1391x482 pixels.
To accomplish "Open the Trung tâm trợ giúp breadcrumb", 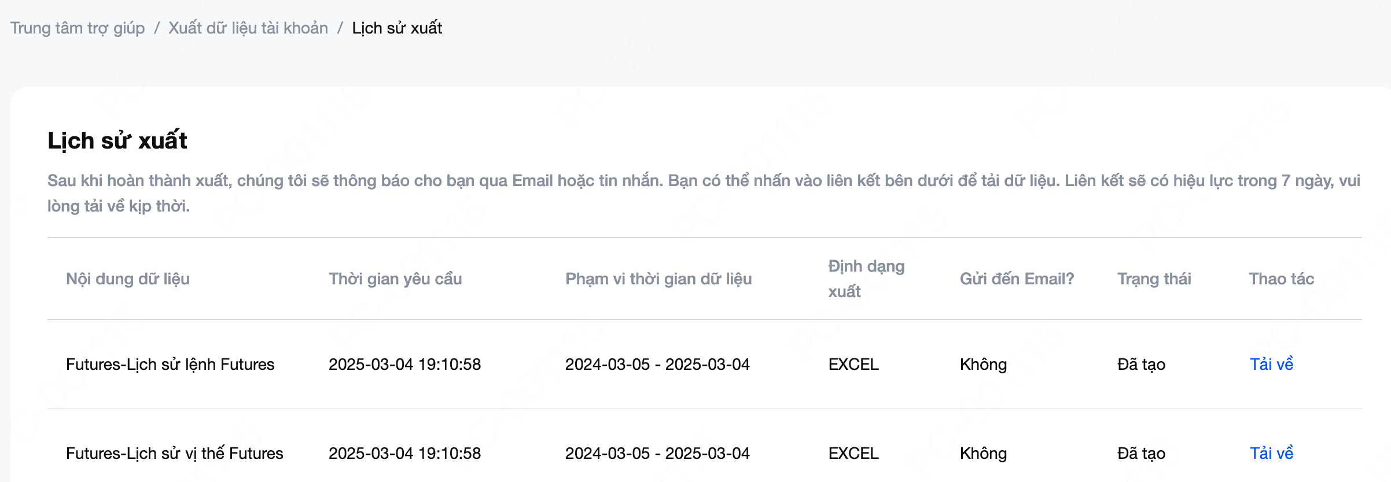I will 78,28.
